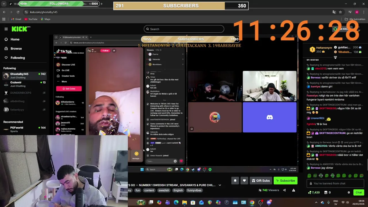Open the Chrome apps grid in bookmarks bar
368x207 pixels.
coord(4,19)
